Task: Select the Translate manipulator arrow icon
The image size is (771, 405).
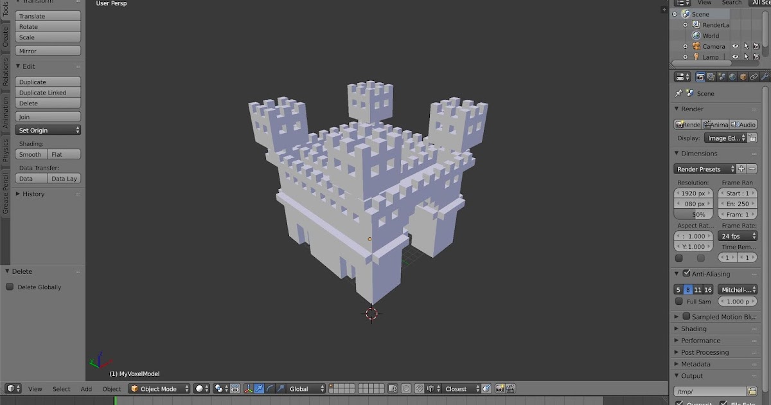Action: [x=259, y=389]
